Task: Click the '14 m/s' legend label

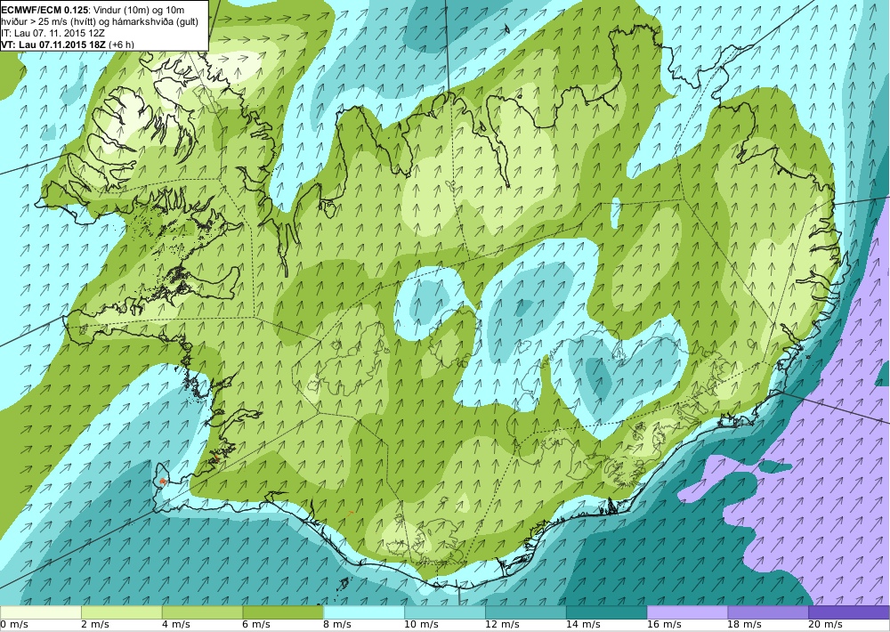Action: click(x=584, y=625)
